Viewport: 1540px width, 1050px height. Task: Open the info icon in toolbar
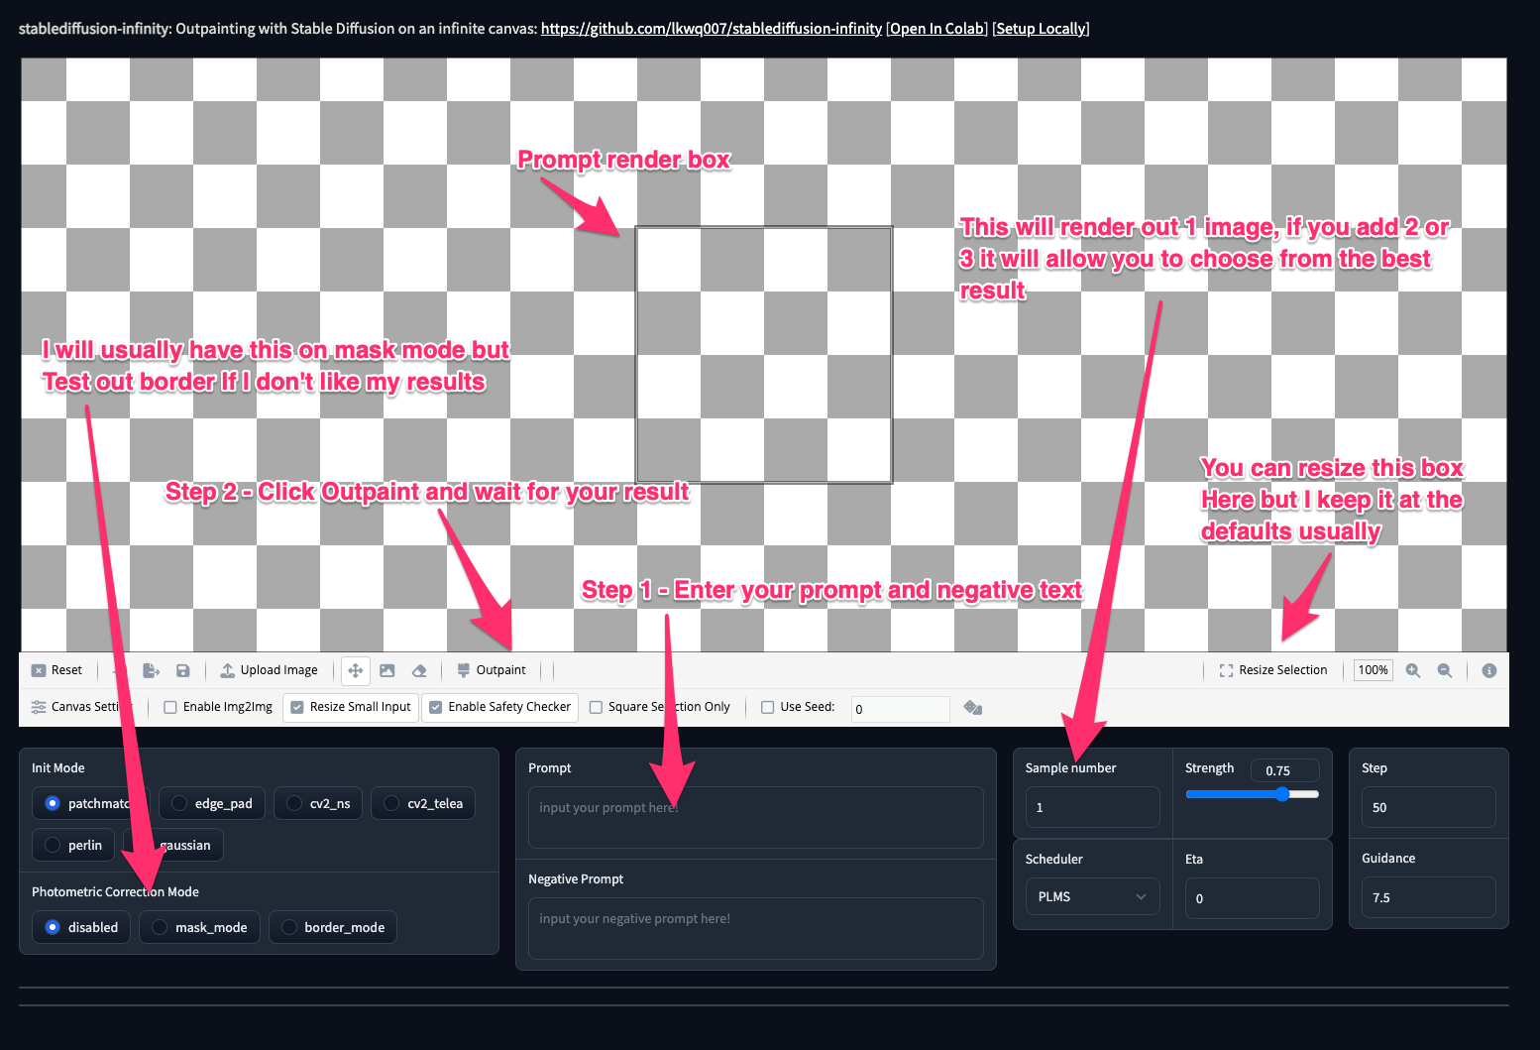(x=1488, y=670)
